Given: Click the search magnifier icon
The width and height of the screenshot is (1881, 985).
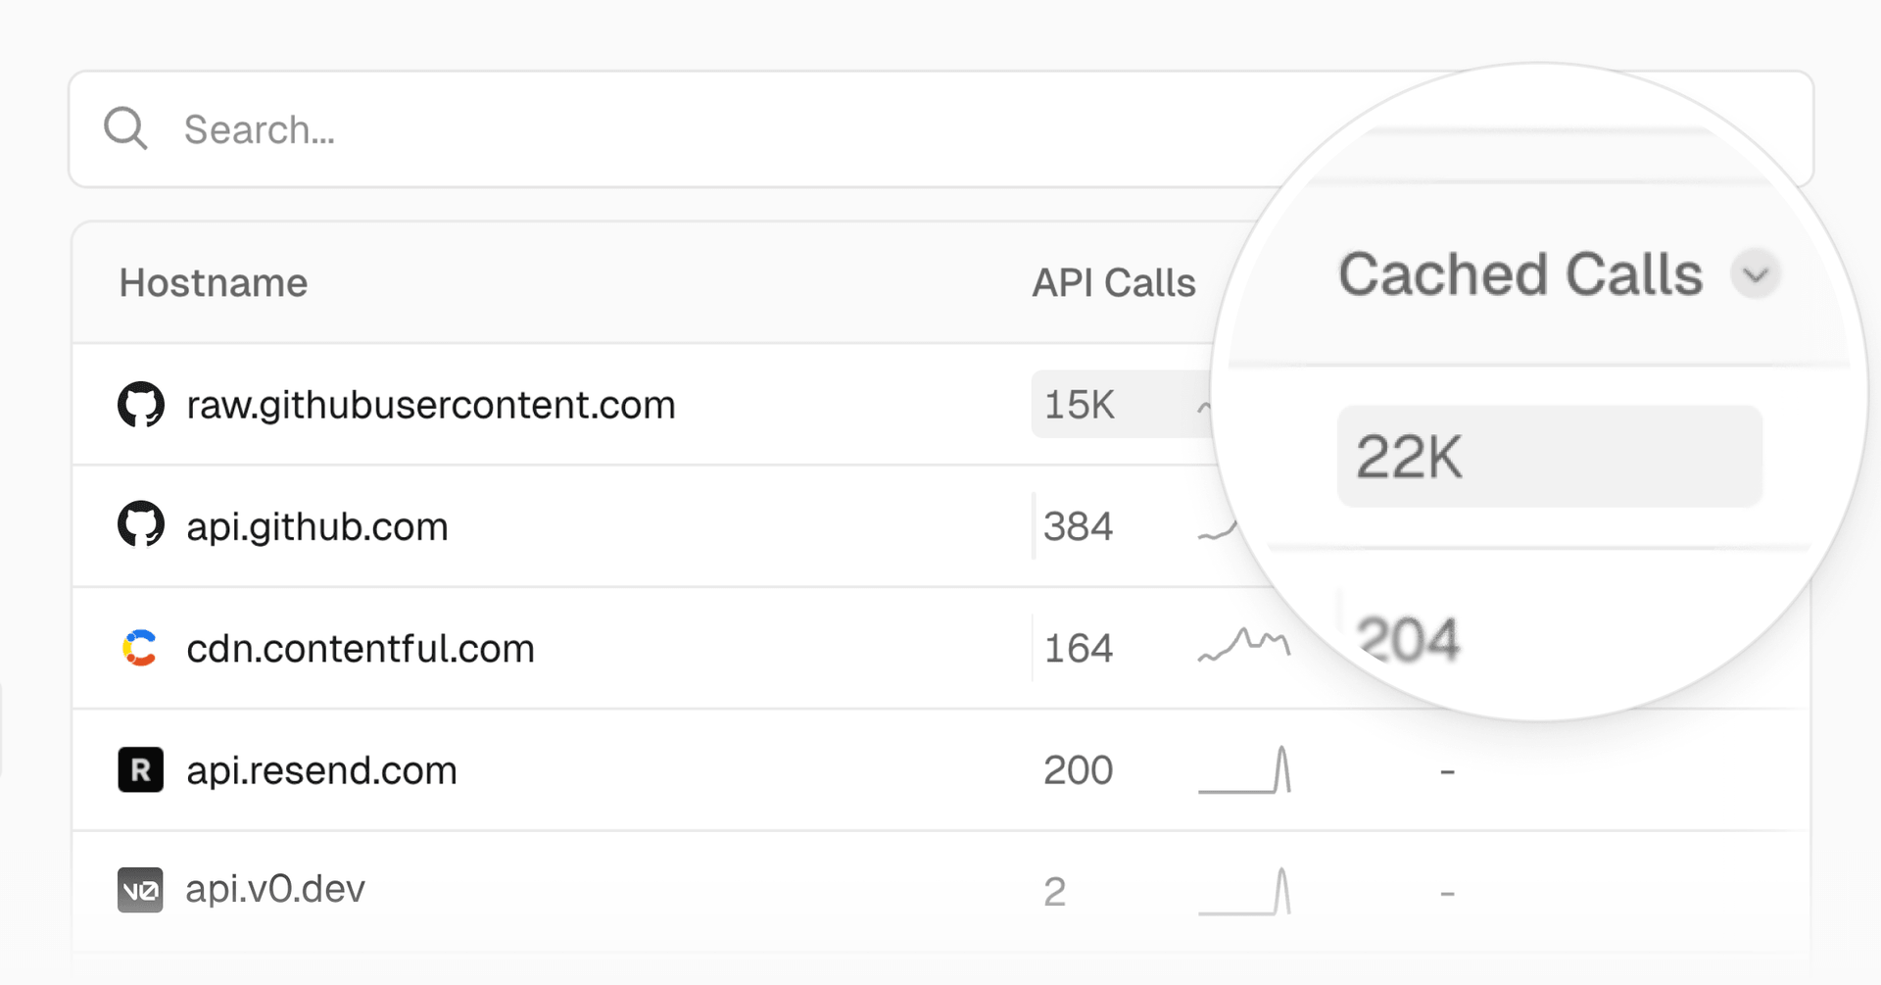Looking at the screenshot, I should [125, 128].
